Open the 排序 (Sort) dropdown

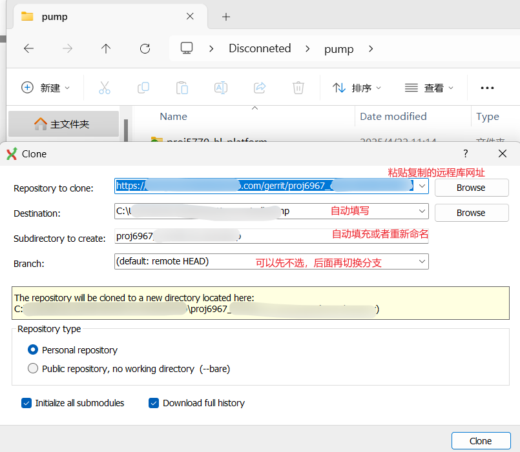357,88
